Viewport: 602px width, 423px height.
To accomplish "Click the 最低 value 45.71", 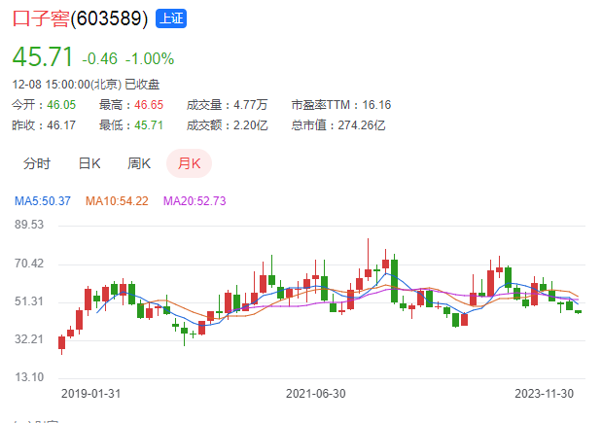I will (x=149, y=125).
